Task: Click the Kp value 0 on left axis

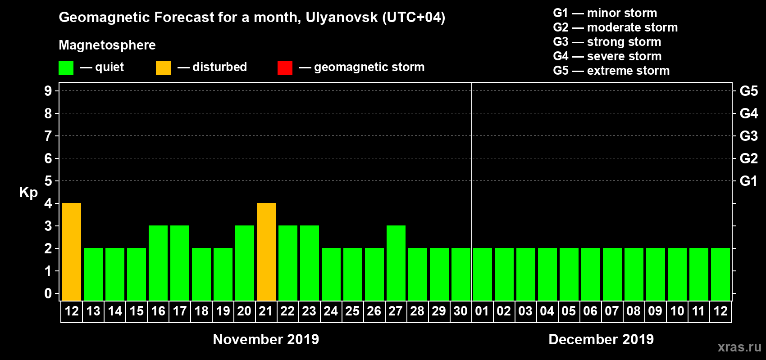Action: 48,293
